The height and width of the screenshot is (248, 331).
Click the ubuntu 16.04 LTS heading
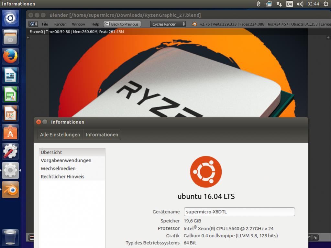pos(206,196)
